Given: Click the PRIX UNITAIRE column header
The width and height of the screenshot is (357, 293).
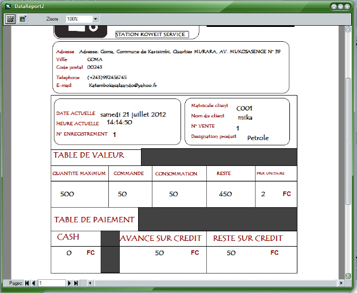Looking at the screenshot, I should click(270, 173).
